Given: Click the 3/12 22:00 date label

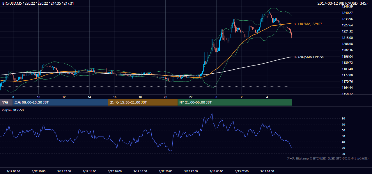Looking at the screenshot, I should coord(191,171).
